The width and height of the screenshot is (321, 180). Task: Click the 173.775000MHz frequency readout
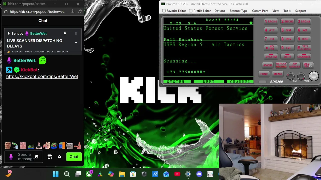(186, 72)
